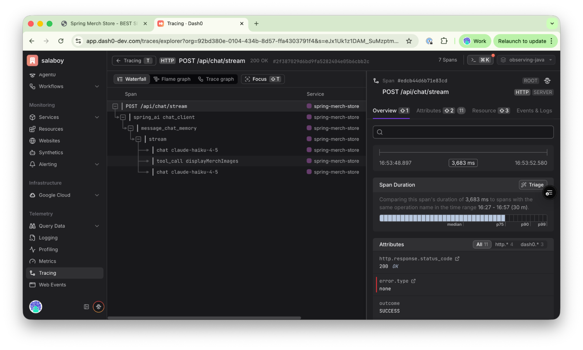
Task: Click the floating filter settings round icon
Action: pos(549,193)
